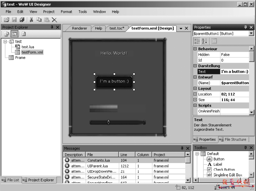This screenshot has width=256, height=191.
Task: Close the Messages panel
Action: tap(188, 148)
